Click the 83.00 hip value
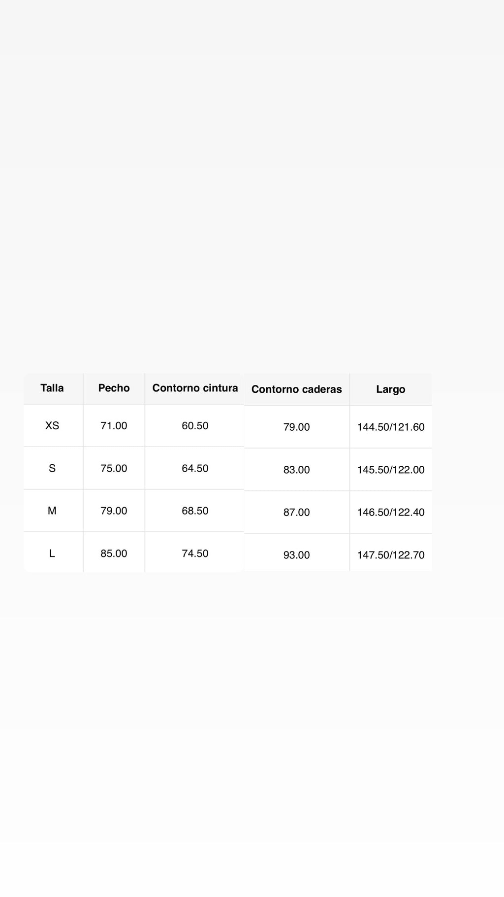504x897 pixels. click(x=296, y=470)
